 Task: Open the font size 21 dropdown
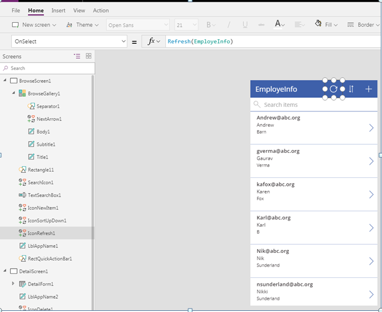186,25
